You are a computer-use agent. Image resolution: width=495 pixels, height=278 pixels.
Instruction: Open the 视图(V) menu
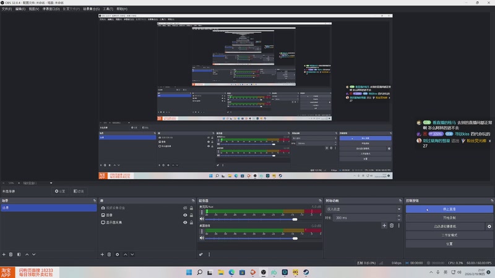[x=34, y=9]
